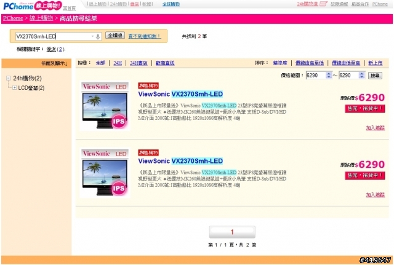Open the first listing's ViewSonic VX2370Smh-LED title
This screenshot has width=394, height=265.
[x=180, y=94]
